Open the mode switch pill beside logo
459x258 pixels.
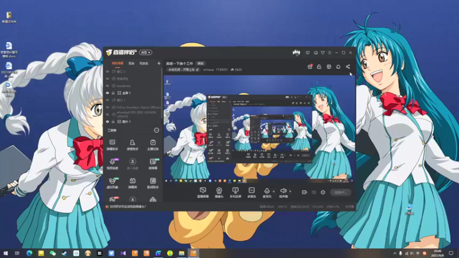[146, 52]
